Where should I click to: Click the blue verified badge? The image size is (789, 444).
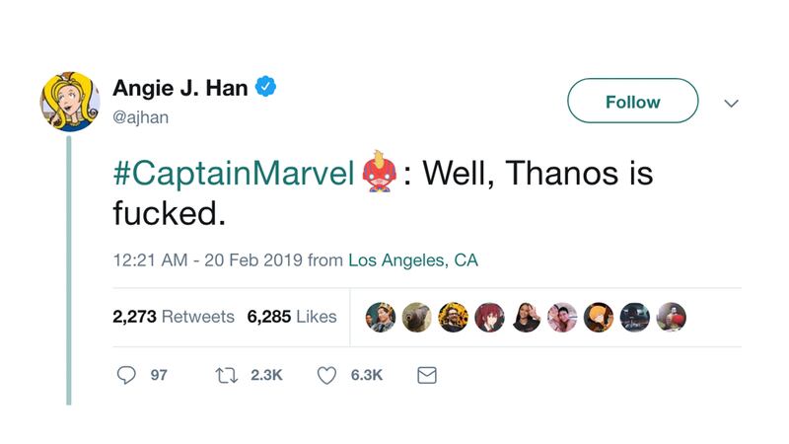(265, 88)
